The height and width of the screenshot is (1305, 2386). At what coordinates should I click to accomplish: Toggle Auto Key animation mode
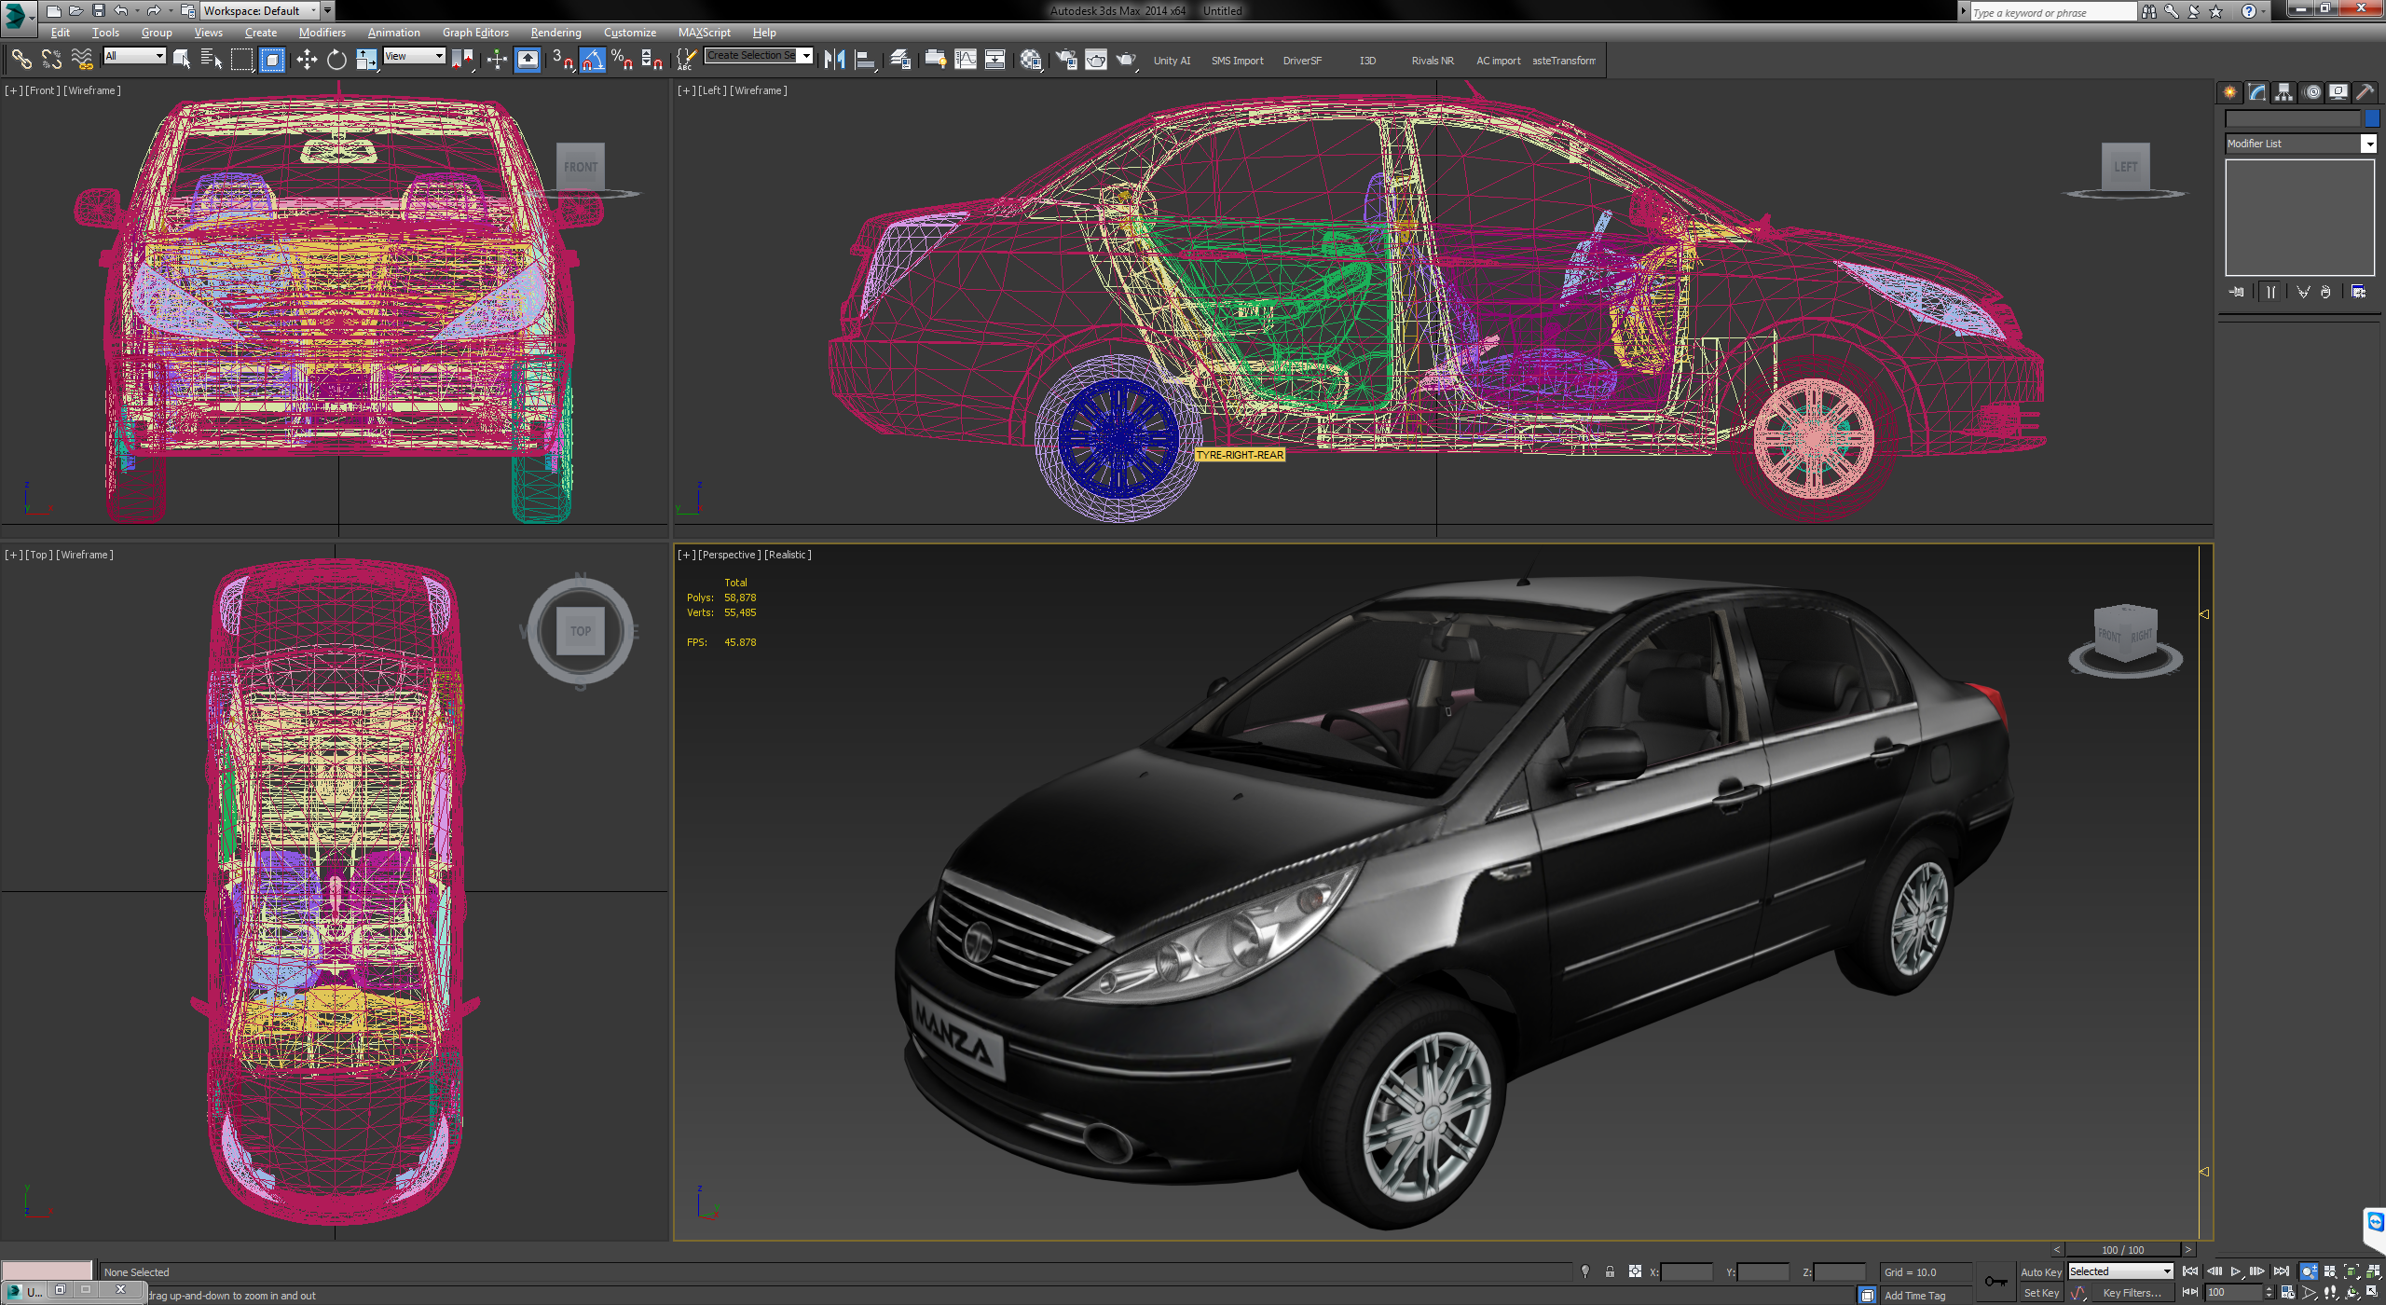pos(2041,1271)
